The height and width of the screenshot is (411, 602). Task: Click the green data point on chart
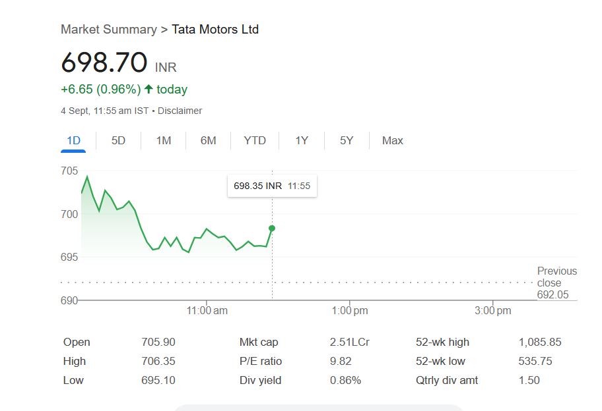272,229
